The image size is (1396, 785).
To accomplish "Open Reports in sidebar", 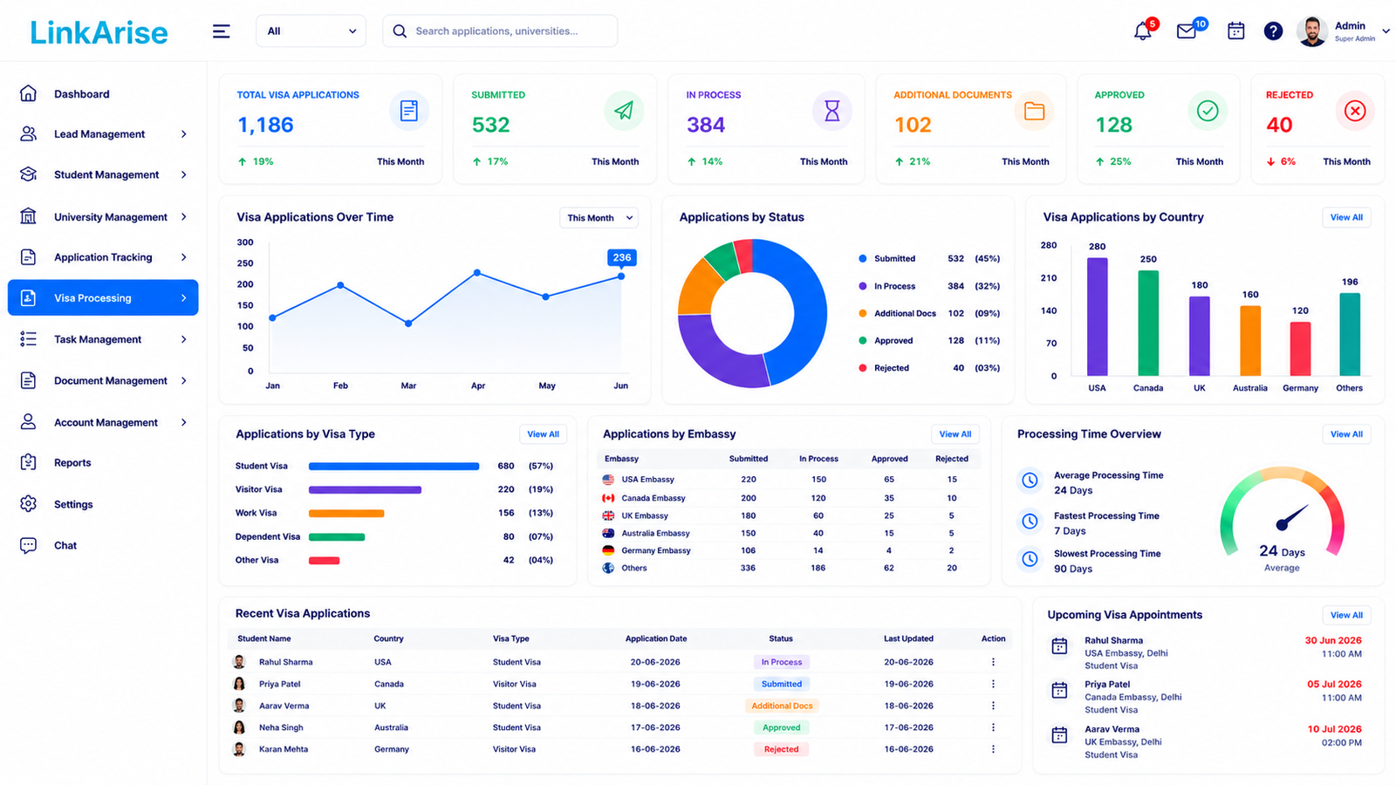I will (x=72, y=463).
